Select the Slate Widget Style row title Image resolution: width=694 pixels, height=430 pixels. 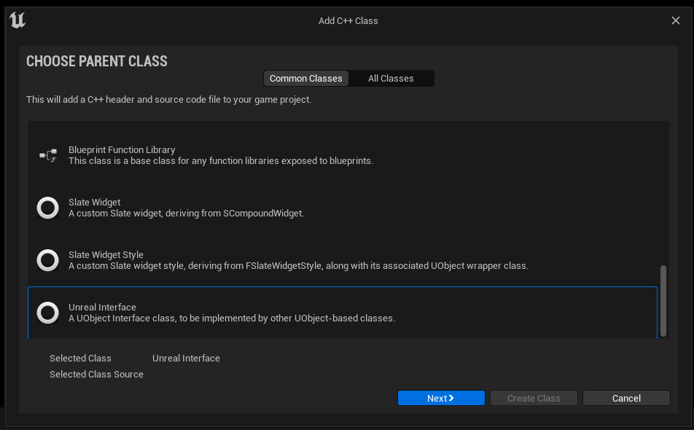(x=106, y=255)
